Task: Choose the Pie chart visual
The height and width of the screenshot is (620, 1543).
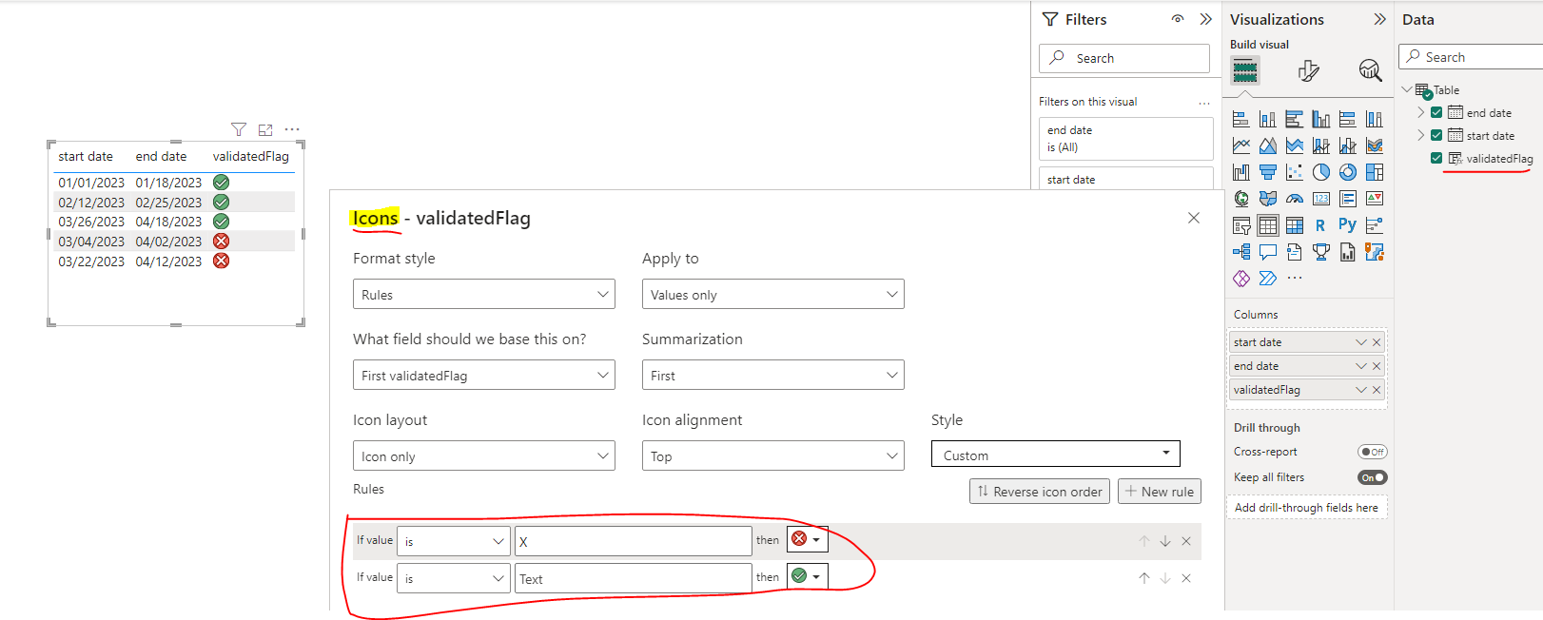Action: coord(1320,172)
